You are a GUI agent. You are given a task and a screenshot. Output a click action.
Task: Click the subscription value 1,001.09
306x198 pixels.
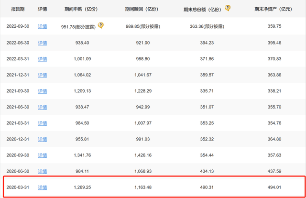(82, 59)
